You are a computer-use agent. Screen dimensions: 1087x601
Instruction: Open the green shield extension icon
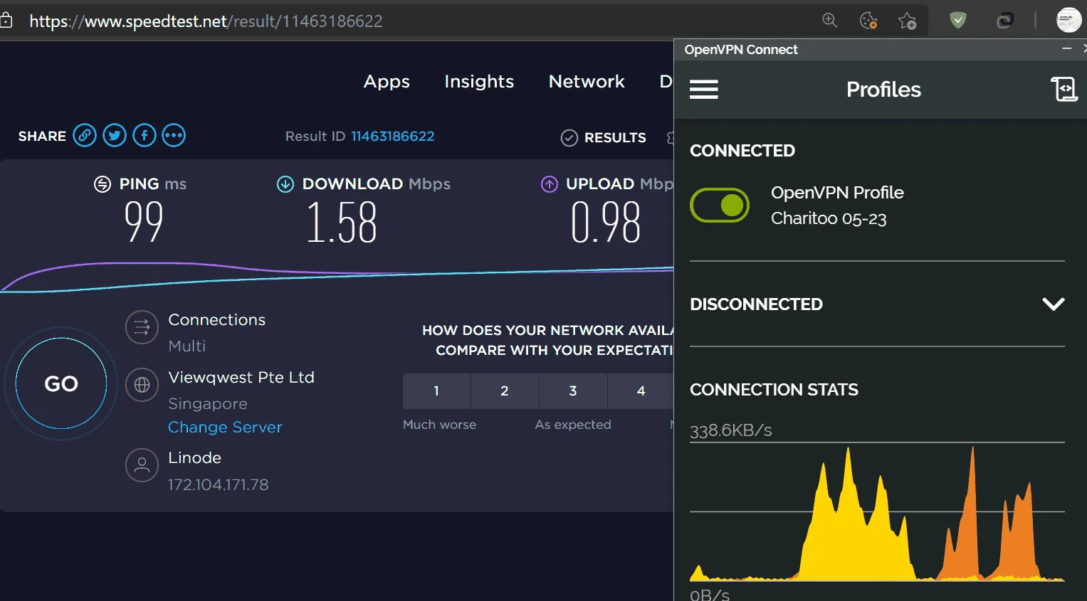click(958, 21)
